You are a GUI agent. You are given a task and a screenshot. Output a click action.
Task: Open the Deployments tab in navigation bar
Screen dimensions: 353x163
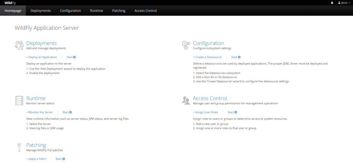point(41,11)
